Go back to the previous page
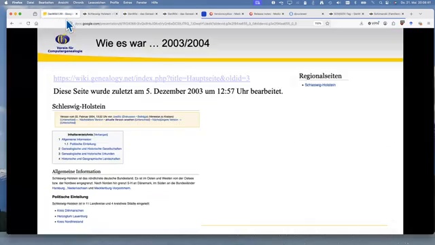435x245 pixels. pos(12,24)
